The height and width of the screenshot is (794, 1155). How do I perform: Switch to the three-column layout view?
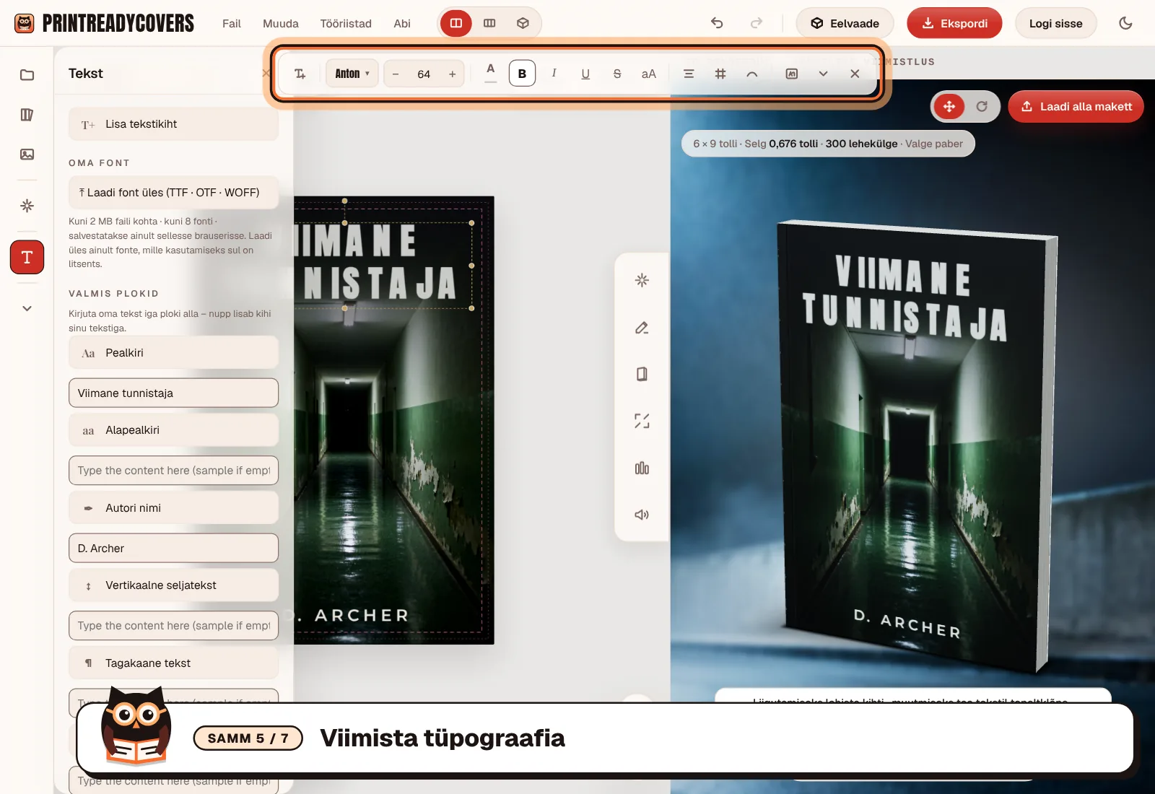point(489,23)
